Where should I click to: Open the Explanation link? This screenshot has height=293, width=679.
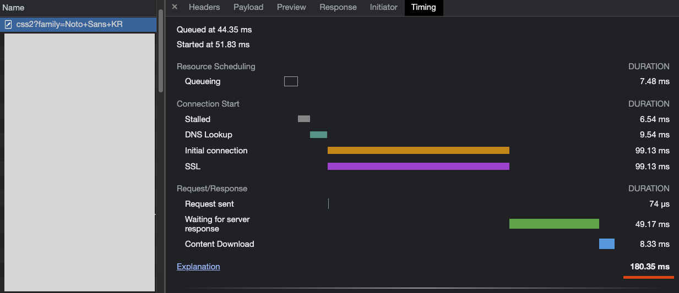[198, 267]
